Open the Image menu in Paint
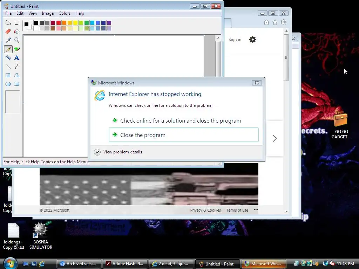 [48, 13]
